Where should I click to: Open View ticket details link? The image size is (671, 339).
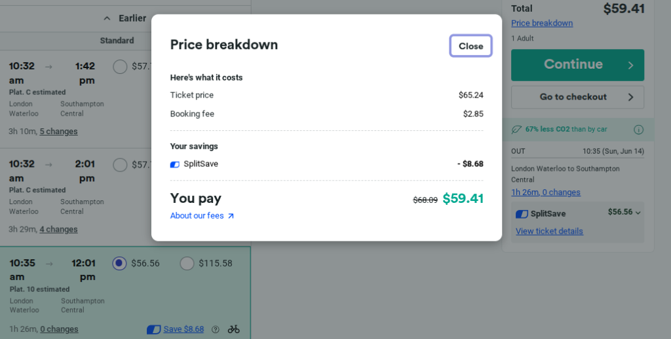[549, 231]
